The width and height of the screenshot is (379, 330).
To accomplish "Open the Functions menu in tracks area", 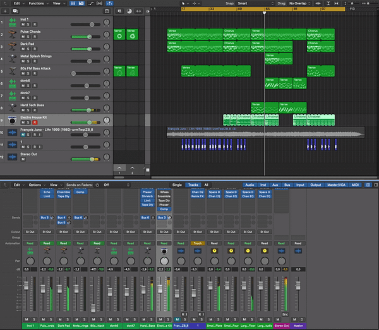I will pos(37,3).
